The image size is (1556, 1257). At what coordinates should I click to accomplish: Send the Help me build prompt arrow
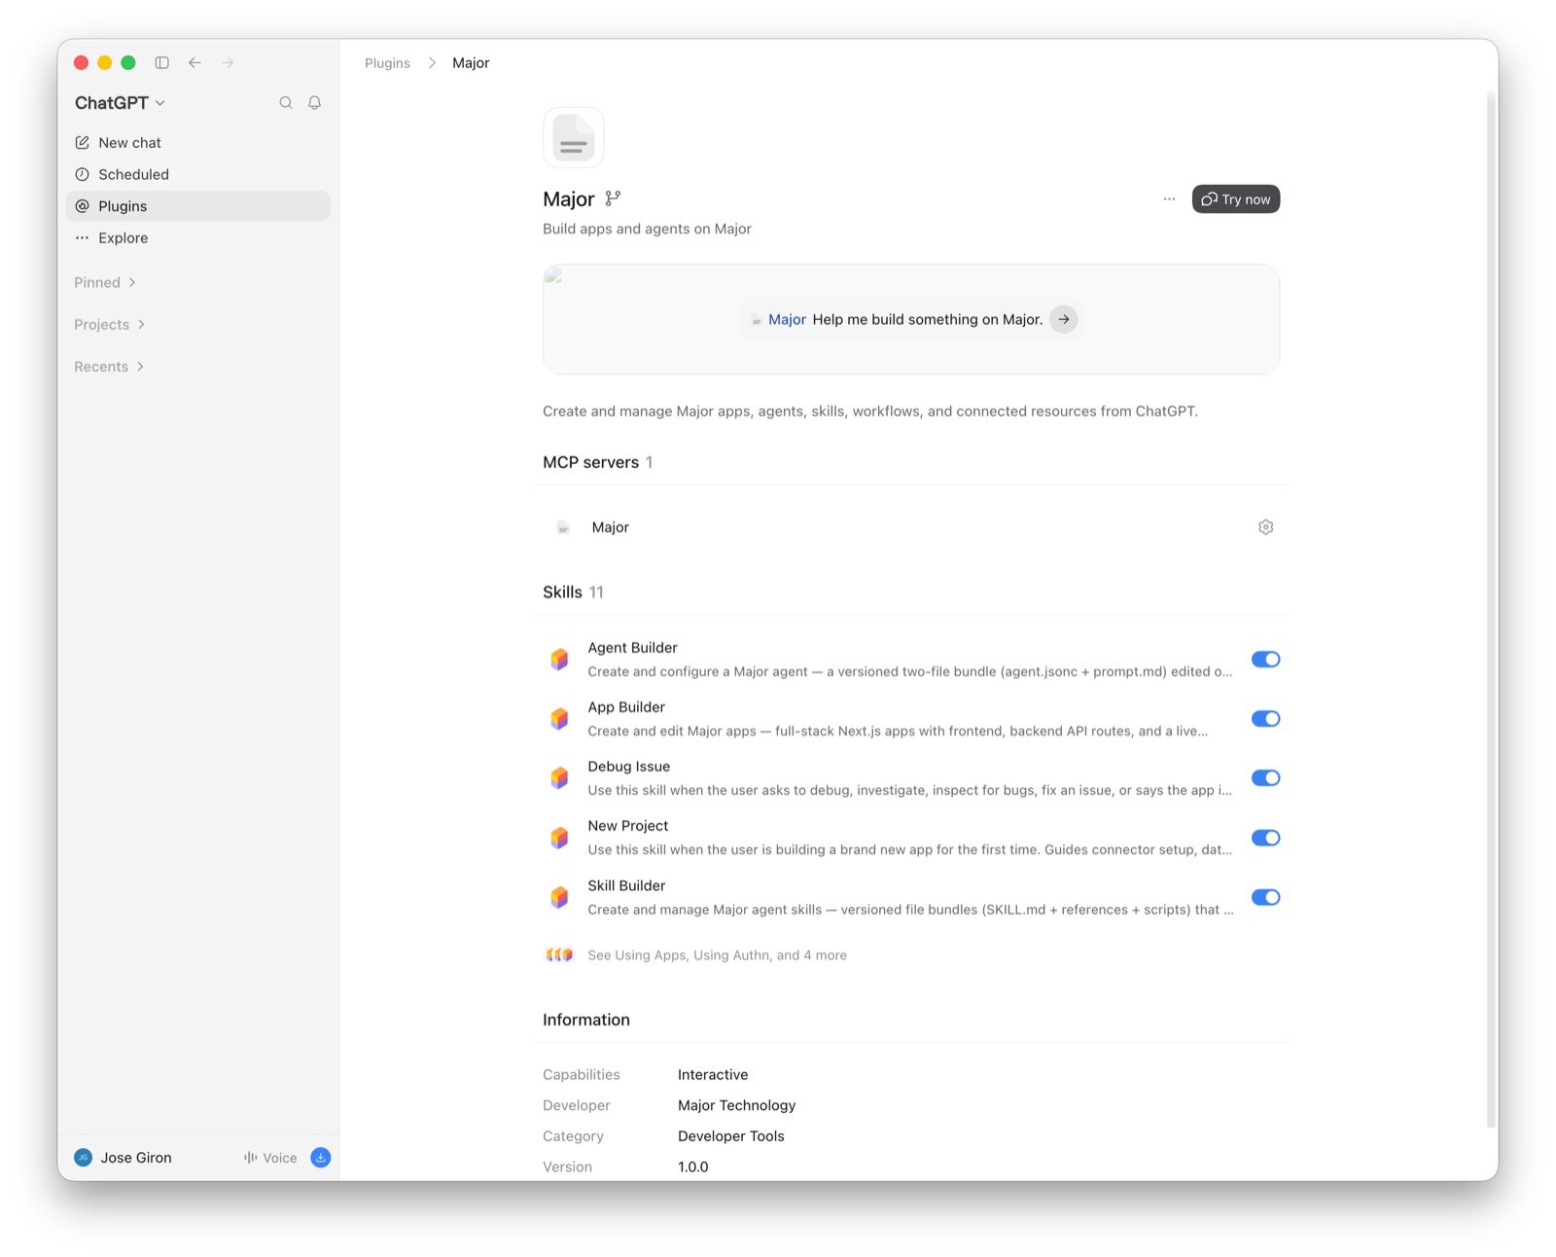coord(1064,319)
